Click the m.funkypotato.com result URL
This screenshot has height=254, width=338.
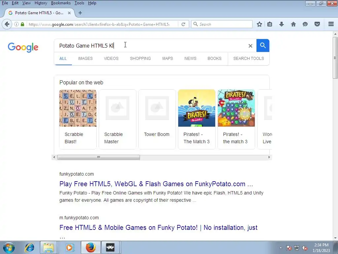click(79, 218)
